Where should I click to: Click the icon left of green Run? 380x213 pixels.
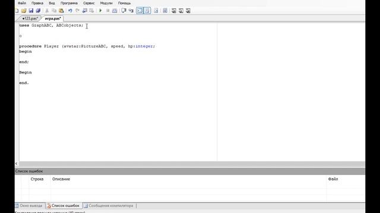point(91,11)
